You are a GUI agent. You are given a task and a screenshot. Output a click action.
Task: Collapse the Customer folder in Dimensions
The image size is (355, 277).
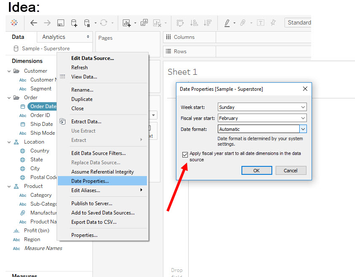(9, 71)
